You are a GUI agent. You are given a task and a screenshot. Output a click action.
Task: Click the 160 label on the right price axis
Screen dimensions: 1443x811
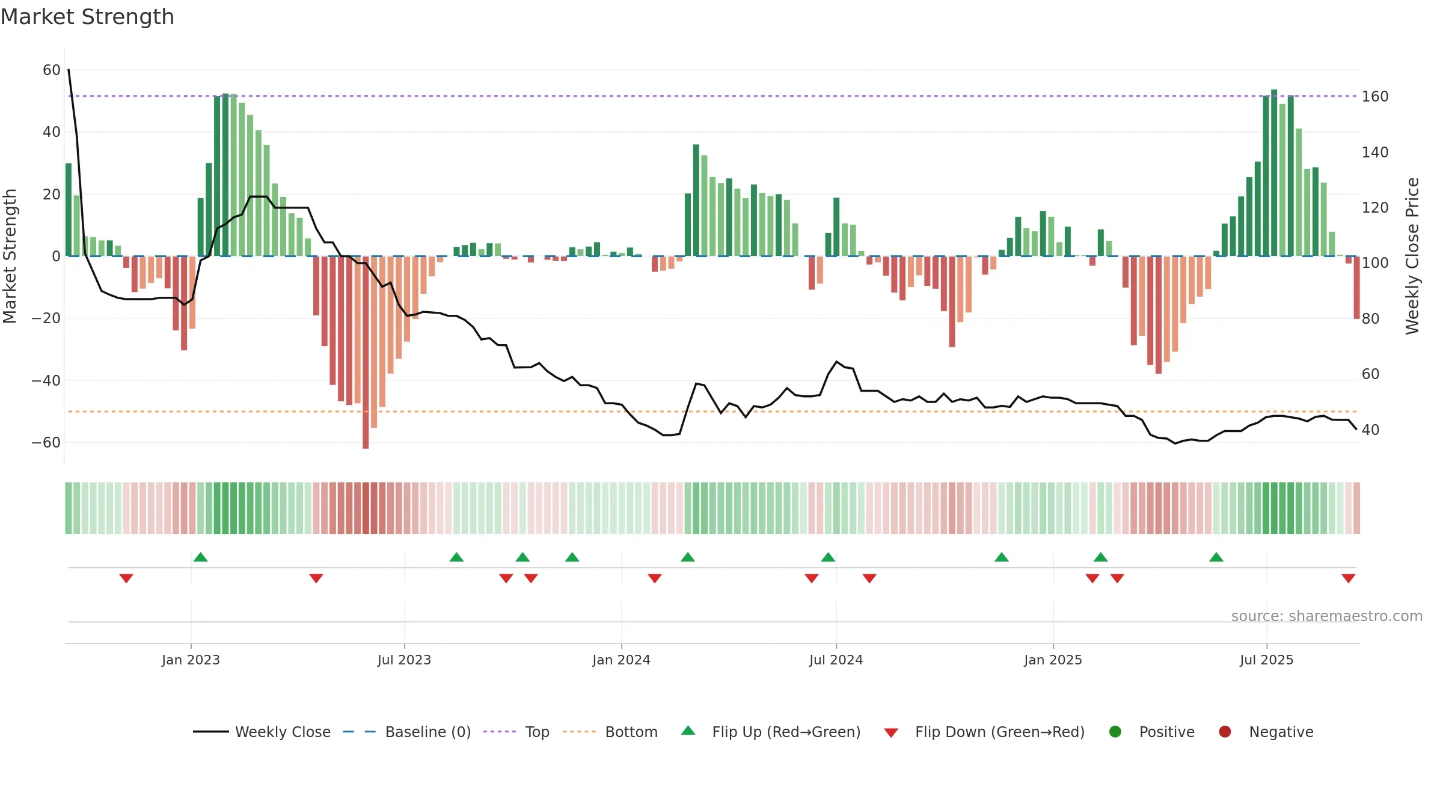coord(1375,97)
